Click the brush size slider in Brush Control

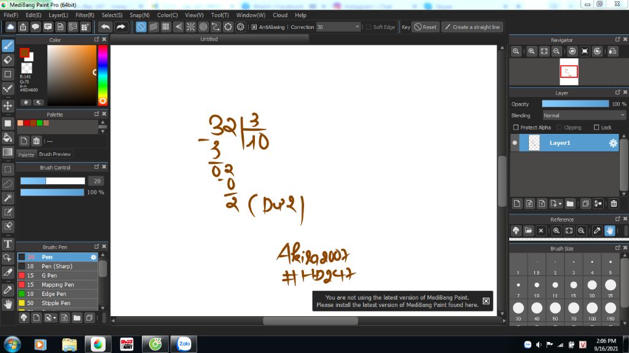click(53, 181)
